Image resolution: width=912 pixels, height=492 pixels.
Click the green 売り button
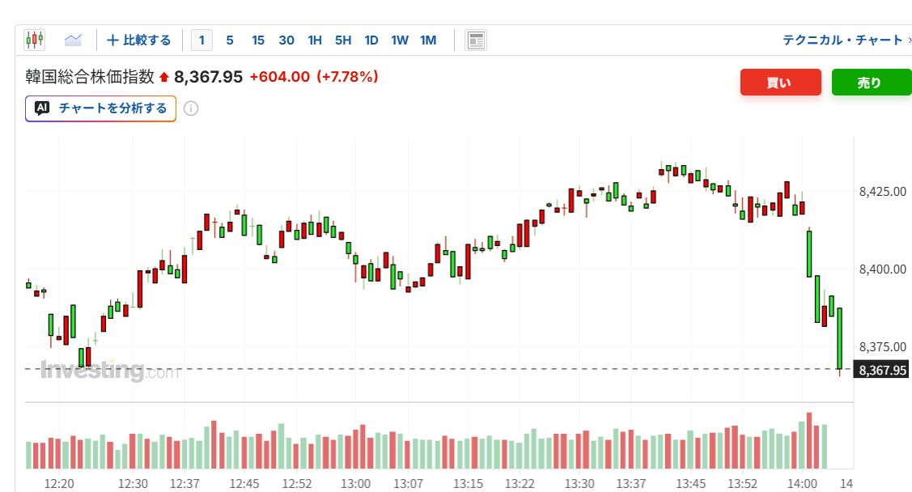point(872,82)
